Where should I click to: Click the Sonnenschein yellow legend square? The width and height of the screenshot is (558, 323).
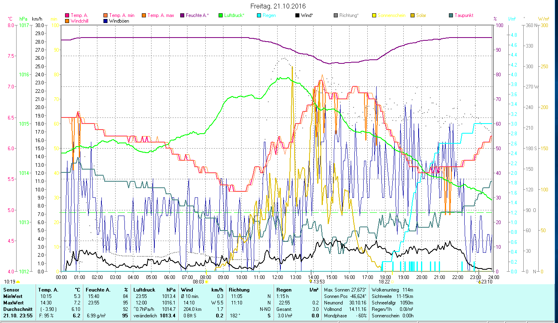(374, 16)
